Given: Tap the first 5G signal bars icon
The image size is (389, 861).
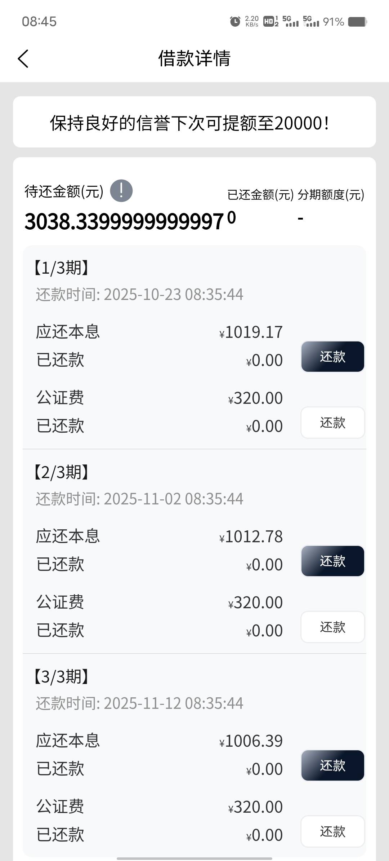Looking at the screenshot, I should [x=291, y=22].
